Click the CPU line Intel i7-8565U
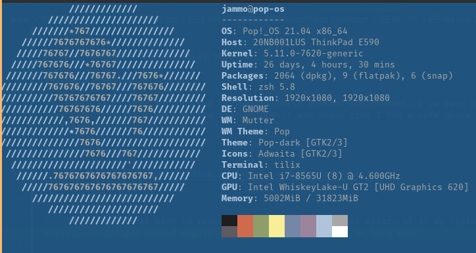This screenshot has height=253, width=476. 310,176
